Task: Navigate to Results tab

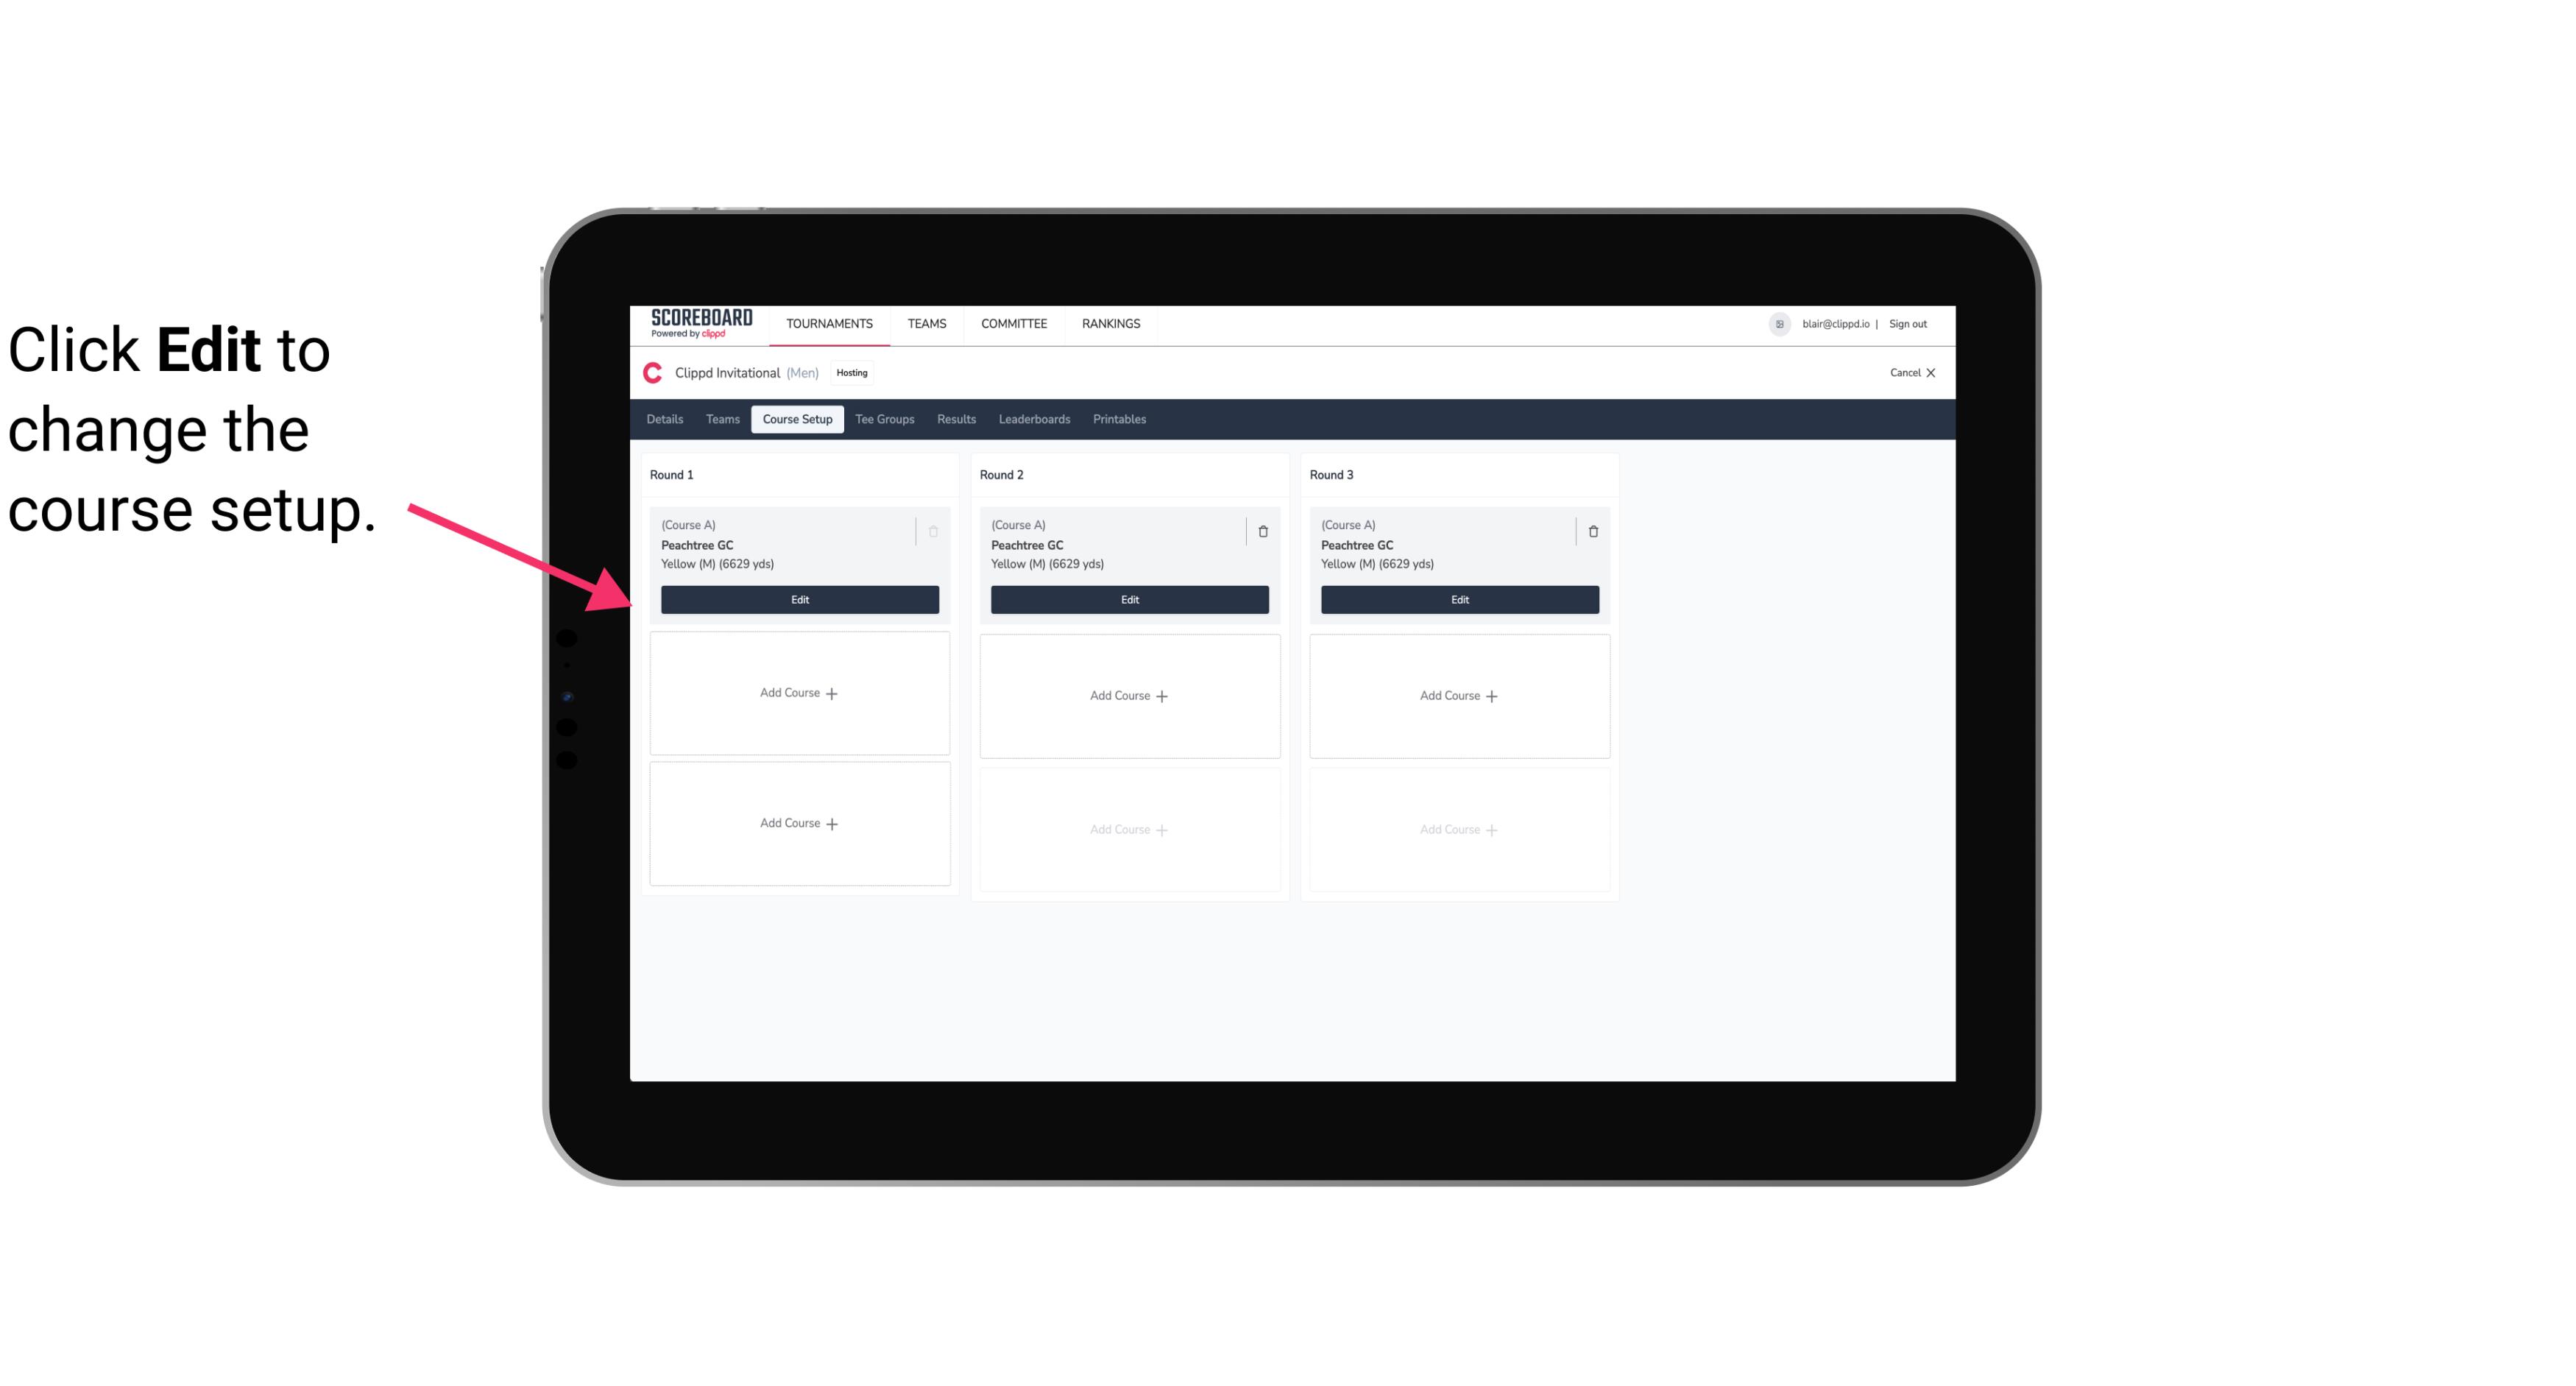Action: pos(957,420)
